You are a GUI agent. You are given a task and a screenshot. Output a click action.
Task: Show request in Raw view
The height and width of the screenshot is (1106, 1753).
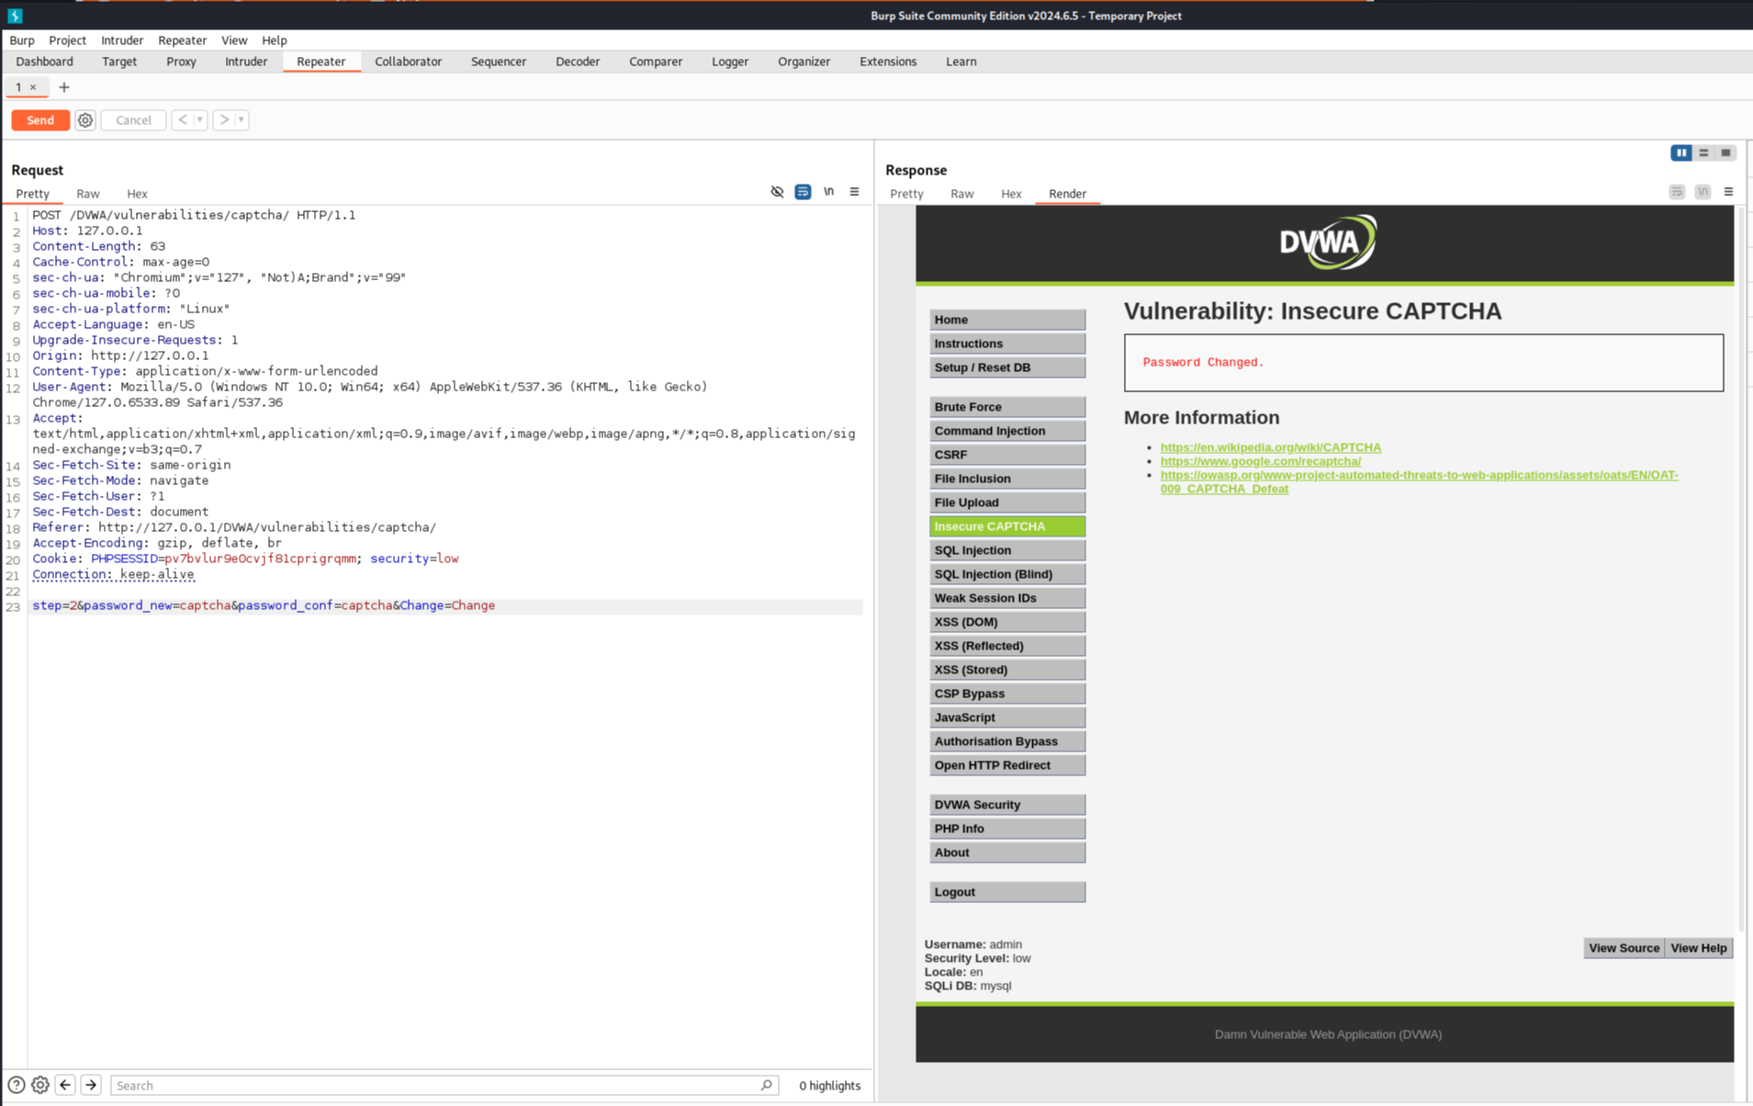click(88, 194)
